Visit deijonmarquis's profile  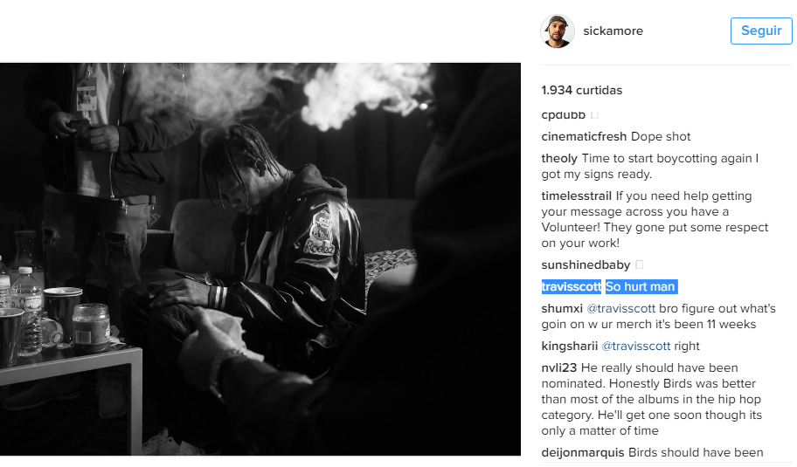[583, 452]
